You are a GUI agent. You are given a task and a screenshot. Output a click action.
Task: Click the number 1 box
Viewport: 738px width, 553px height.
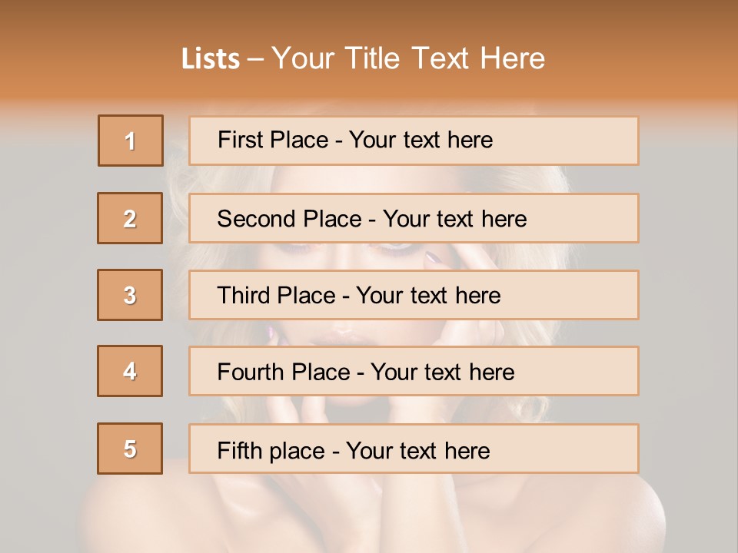coord(131,141)
